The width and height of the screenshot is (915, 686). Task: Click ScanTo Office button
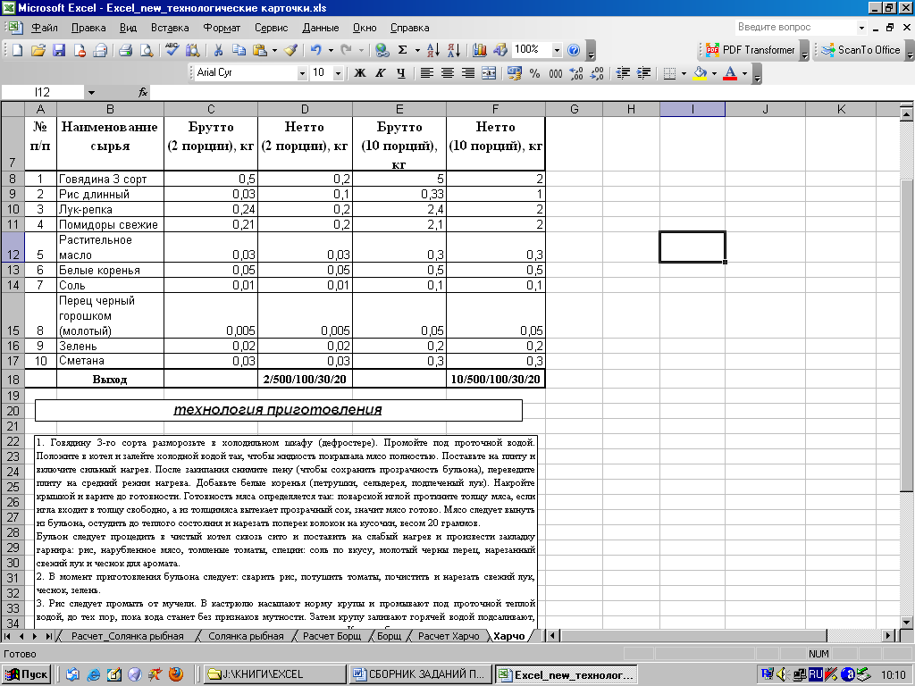[861, 50]
